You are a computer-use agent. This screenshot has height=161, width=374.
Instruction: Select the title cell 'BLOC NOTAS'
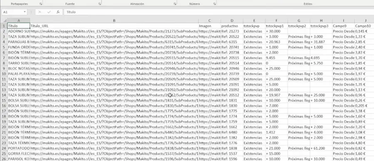pyautogui.click(x=19, y=68)
